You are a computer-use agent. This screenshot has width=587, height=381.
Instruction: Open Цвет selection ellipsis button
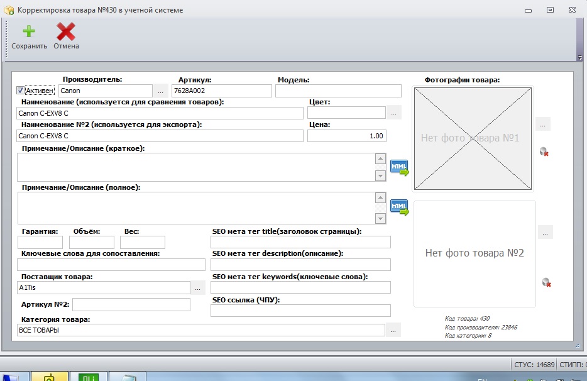tap(394, 113)
